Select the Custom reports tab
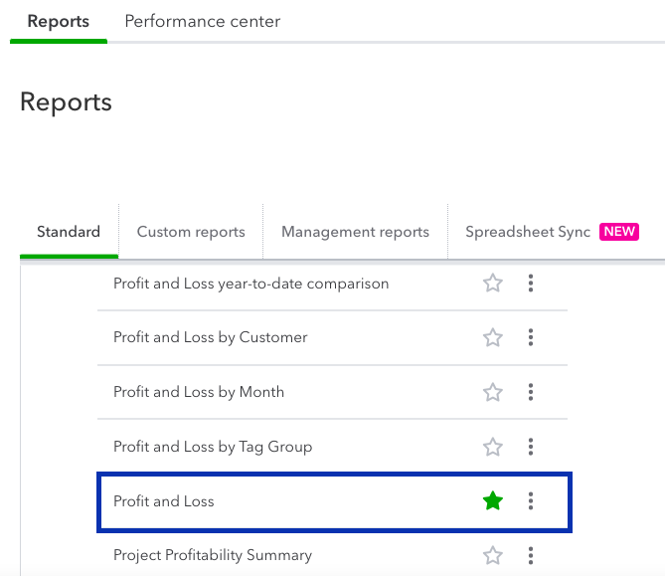The width and height of the screenshot is (665, 576). click(x=191, y=232)
